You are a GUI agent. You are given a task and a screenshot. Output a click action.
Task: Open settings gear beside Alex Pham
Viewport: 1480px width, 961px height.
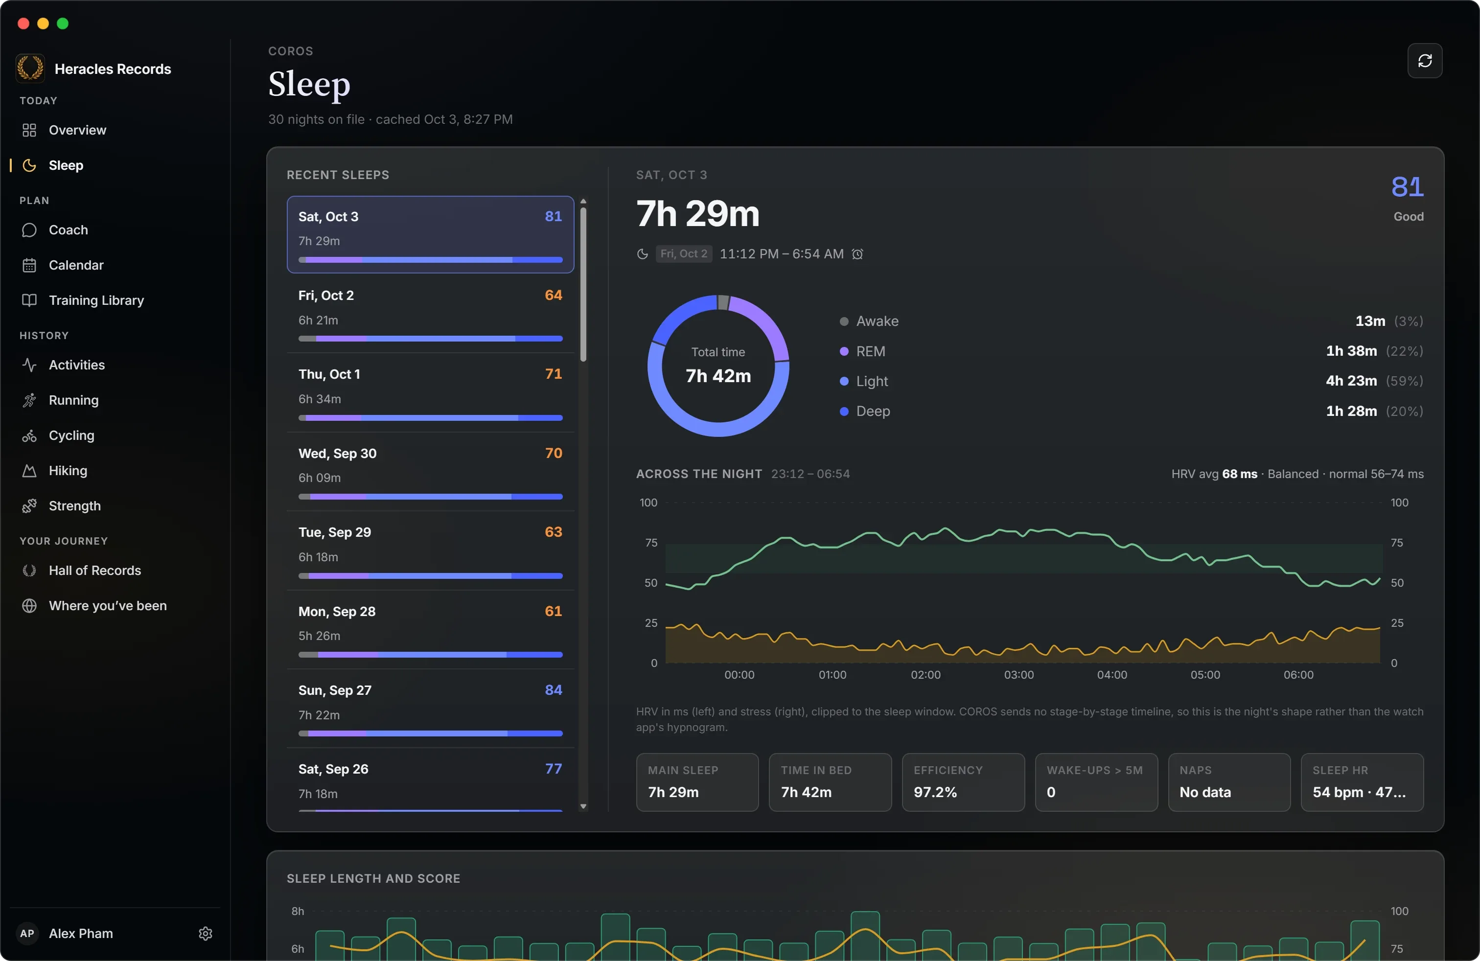205,933
